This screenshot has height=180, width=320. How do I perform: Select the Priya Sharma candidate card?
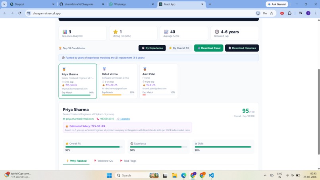pos(78,81)
